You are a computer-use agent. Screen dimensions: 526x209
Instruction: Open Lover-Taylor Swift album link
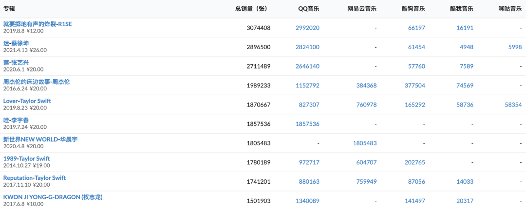click(x=27, y=101)
